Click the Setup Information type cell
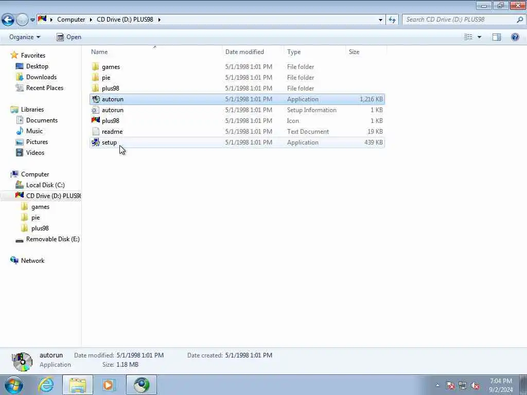 point(311,110)
